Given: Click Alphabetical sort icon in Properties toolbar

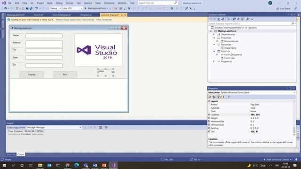Looking at the screenshot, I should point(214,97).
